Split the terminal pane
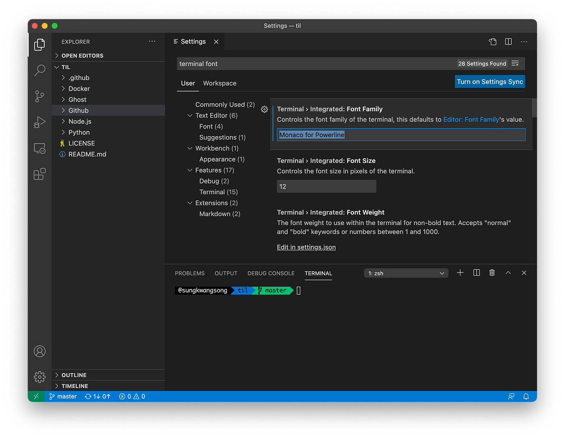The width and height of the screenshot is (565, 439). click(x=477, y=273)
